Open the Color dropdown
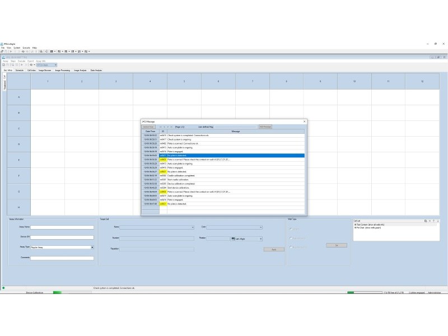 pos(260,227)
